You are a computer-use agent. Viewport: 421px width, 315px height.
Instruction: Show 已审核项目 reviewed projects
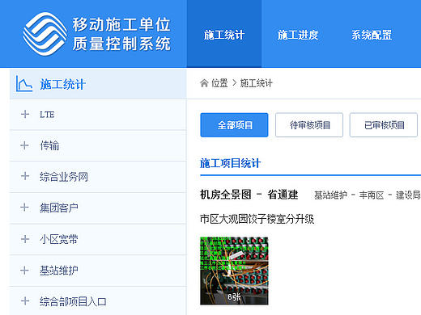point(384,125)
